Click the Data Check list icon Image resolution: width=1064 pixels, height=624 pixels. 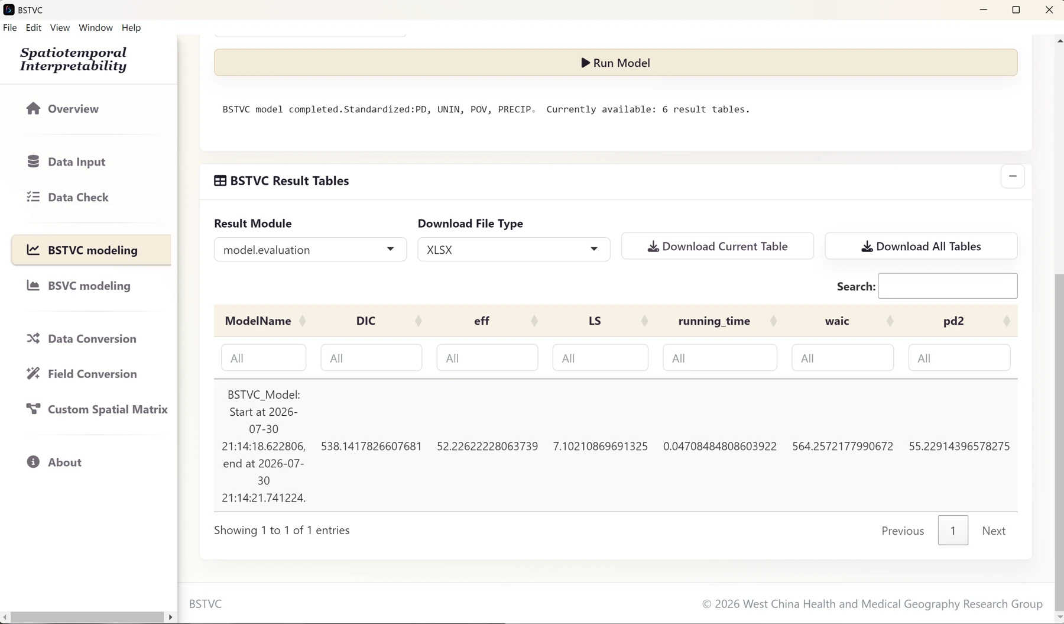pos(33,197)
